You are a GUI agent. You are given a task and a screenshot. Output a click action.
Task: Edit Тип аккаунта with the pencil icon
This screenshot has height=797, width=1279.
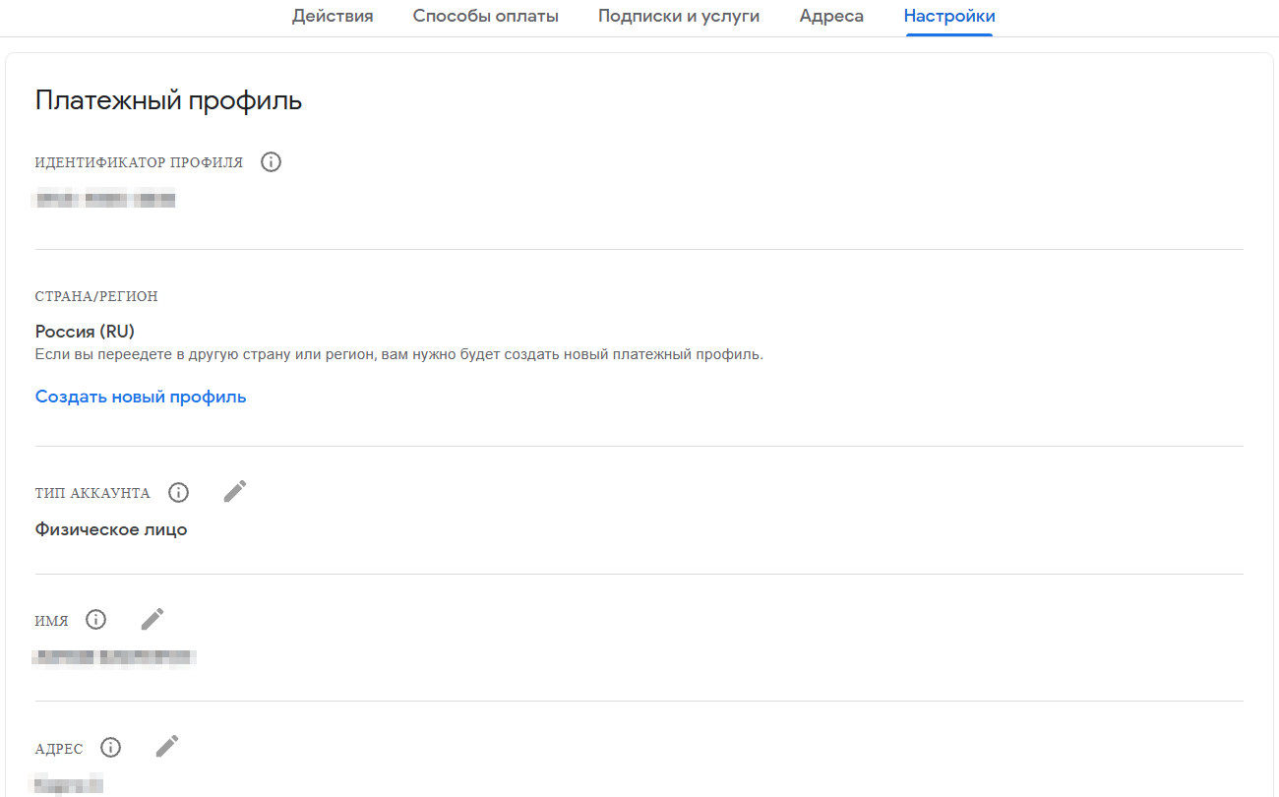point(234,491)
